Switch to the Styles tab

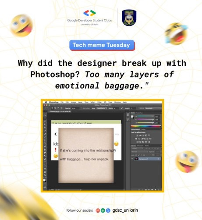coord(143,129)
